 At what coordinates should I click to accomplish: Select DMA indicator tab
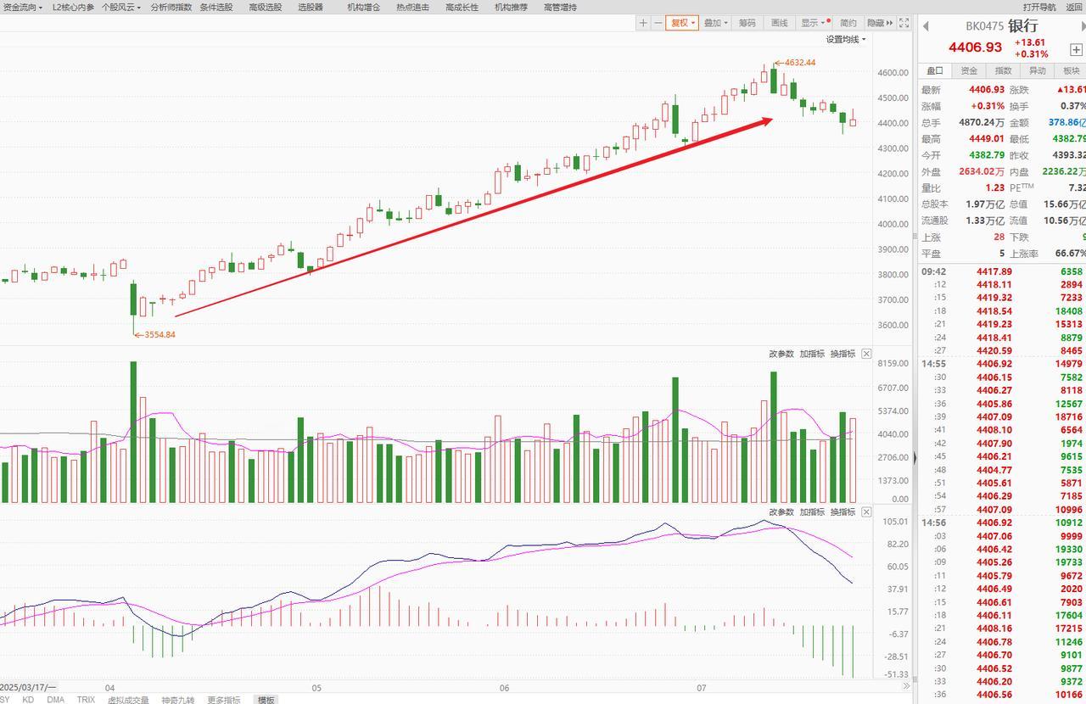[x=55, y=700]
